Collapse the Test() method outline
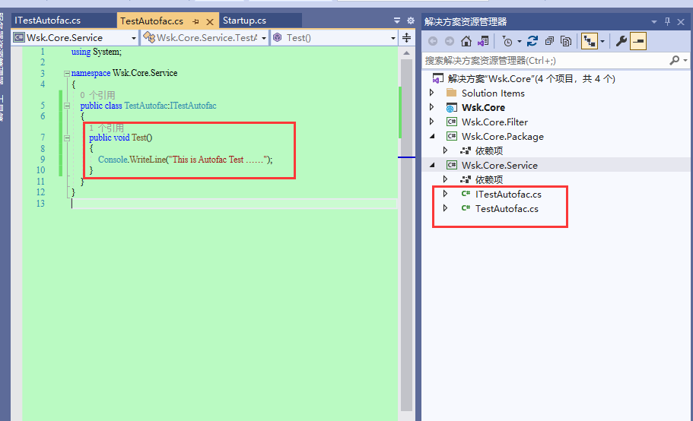Viewport: 693px width, 421px height. [x=67, y=138]
